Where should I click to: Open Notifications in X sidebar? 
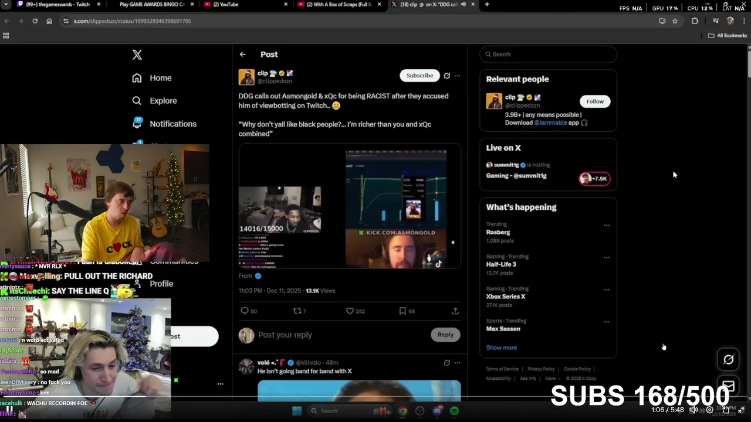(x=164, y=124)
